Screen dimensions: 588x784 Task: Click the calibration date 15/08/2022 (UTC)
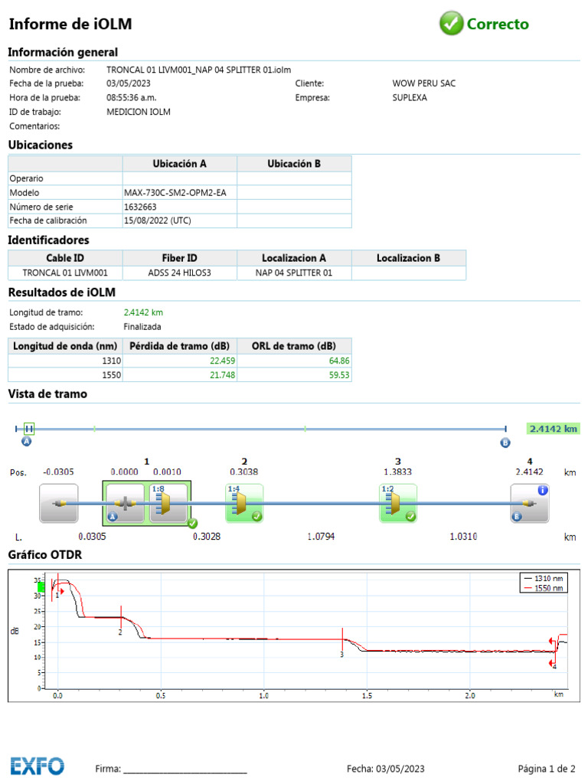pyautogui.click(x=179, y=220)
